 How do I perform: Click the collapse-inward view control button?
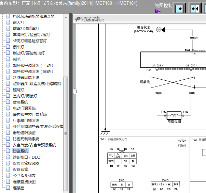pos(195,9)
